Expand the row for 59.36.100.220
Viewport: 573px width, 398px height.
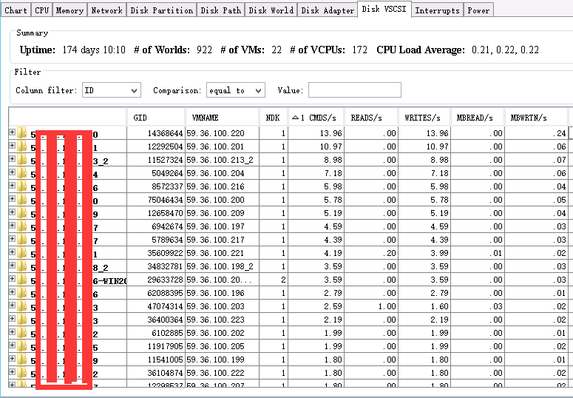tap(12, 132)
